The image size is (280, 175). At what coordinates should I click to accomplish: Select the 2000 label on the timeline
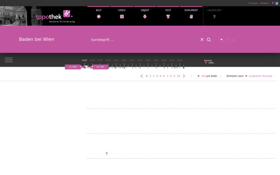pyautogui.click(x=164, y=60)
